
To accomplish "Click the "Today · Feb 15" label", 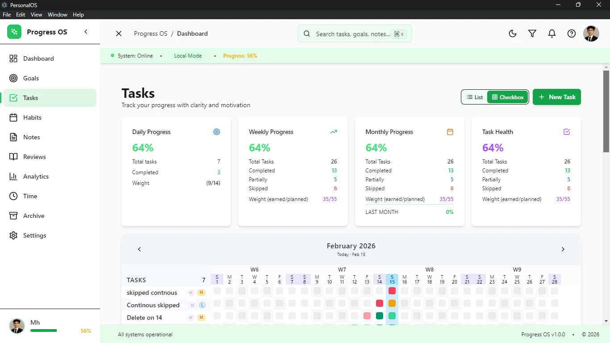I will [351, 255].
